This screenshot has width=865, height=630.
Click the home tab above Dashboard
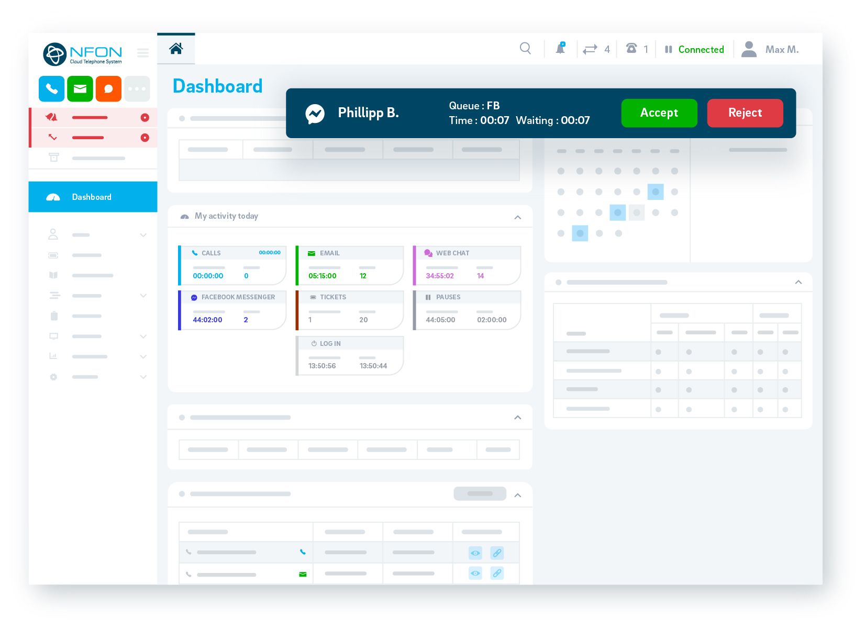(176, 48)
